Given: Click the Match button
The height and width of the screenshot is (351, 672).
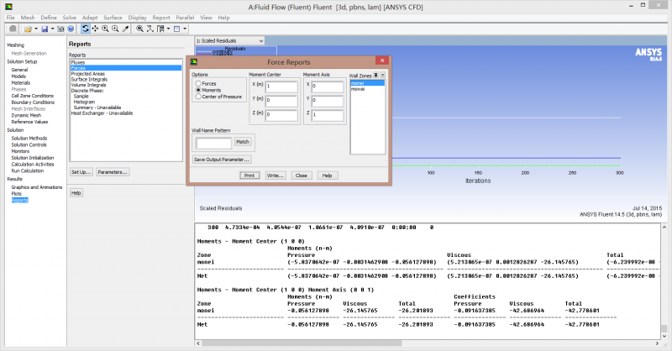Looking at the screenshot, I should pyautogui.click(x=243, y=142).
